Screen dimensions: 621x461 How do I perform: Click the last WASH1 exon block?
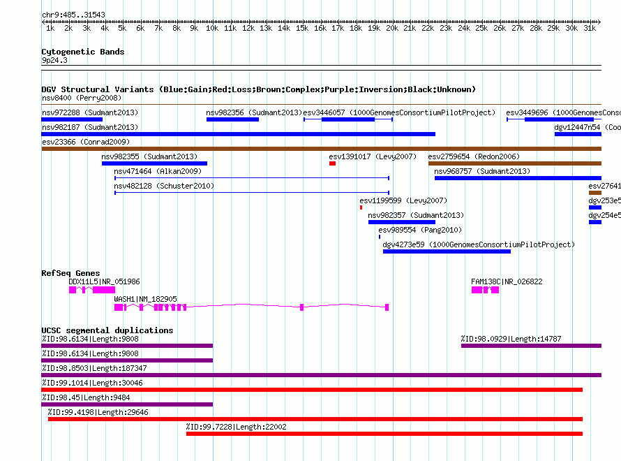pos(387,307)
